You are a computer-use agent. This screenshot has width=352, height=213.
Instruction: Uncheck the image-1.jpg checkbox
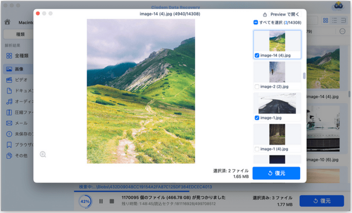coord(257,118)
